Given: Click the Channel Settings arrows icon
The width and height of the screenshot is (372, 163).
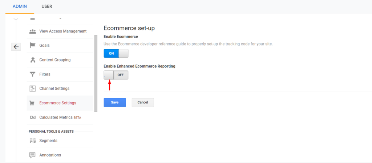Looking at the screenshot, I should [x=32, y=89].
